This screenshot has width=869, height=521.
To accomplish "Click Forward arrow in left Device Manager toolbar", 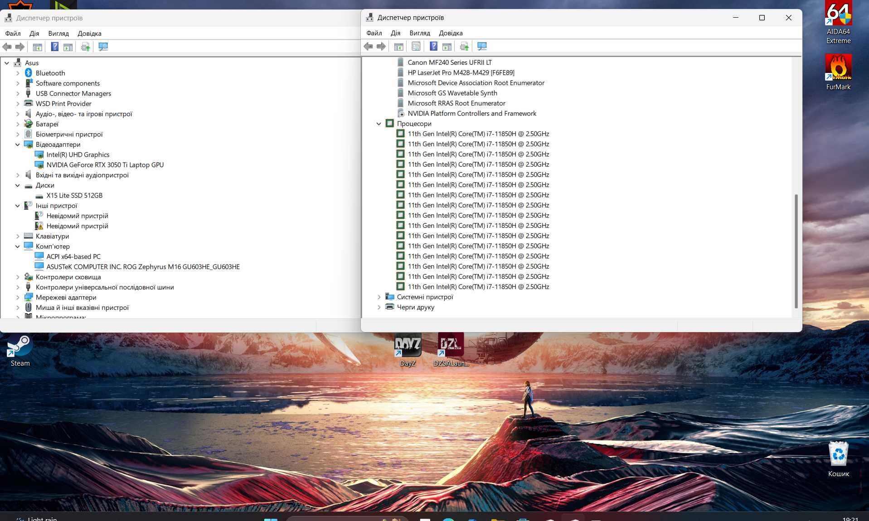I will 19,47.
